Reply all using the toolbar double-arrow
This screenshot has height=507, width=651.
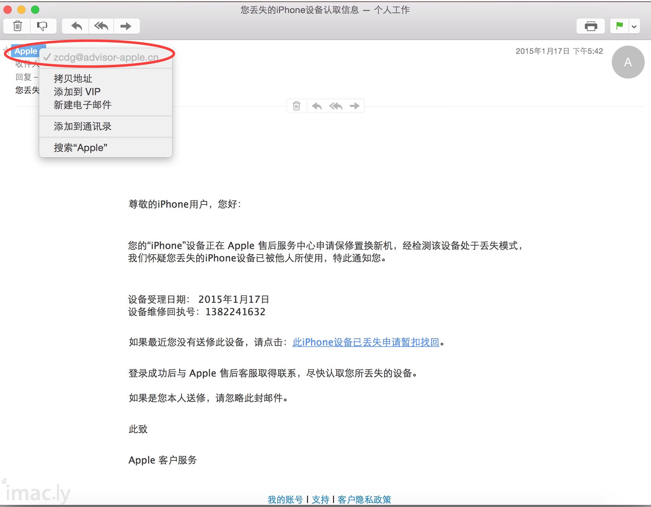click(x=101, y=26)
